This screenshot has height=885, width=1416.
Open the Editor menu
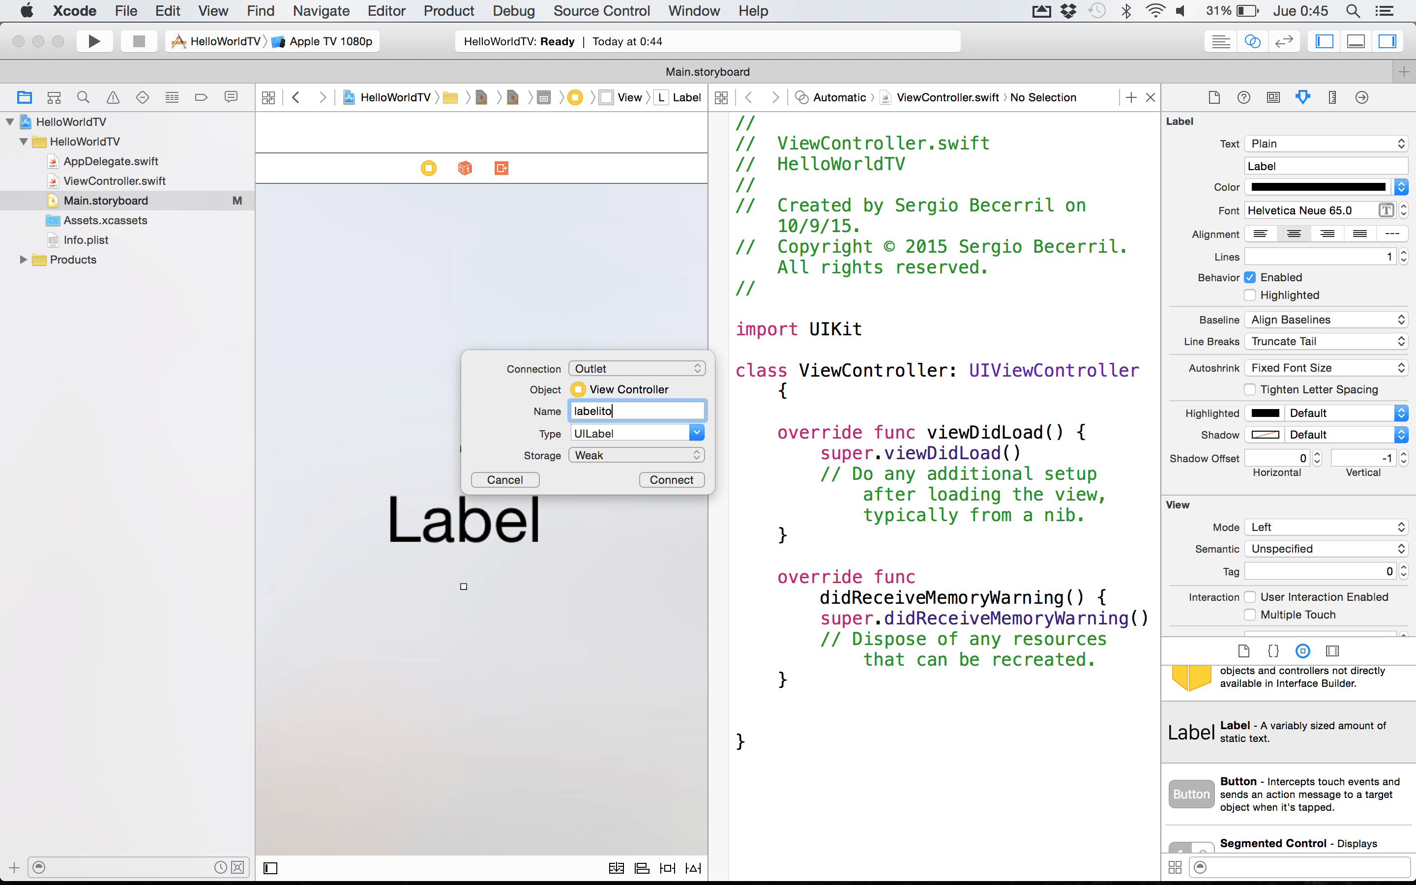coord(386,10)
